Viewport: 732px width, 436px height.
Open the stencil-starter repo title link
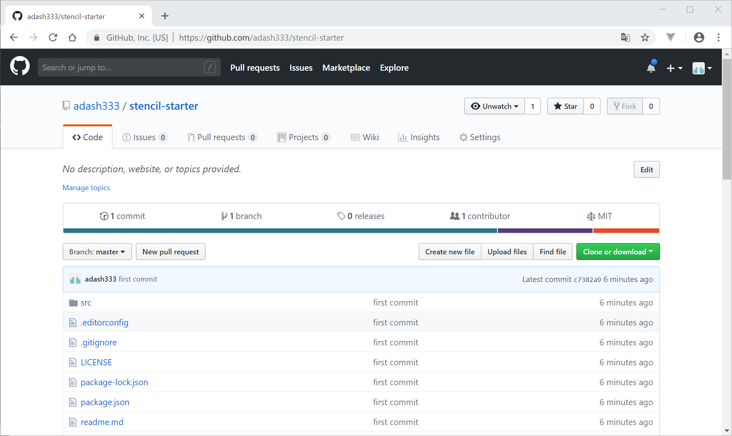pyautogui.click(x=164, y=106)
